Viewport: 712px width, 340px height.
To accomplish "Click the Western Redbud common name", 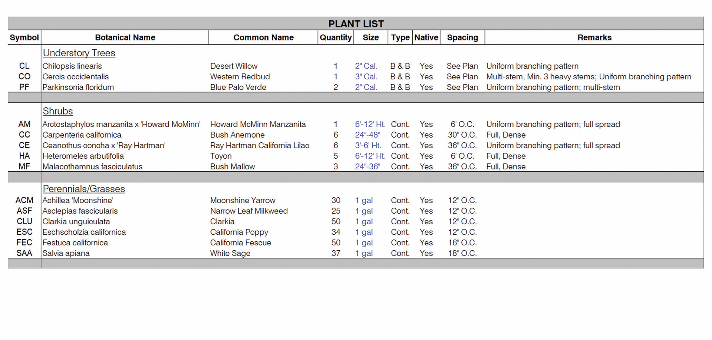I will (240, 77).
